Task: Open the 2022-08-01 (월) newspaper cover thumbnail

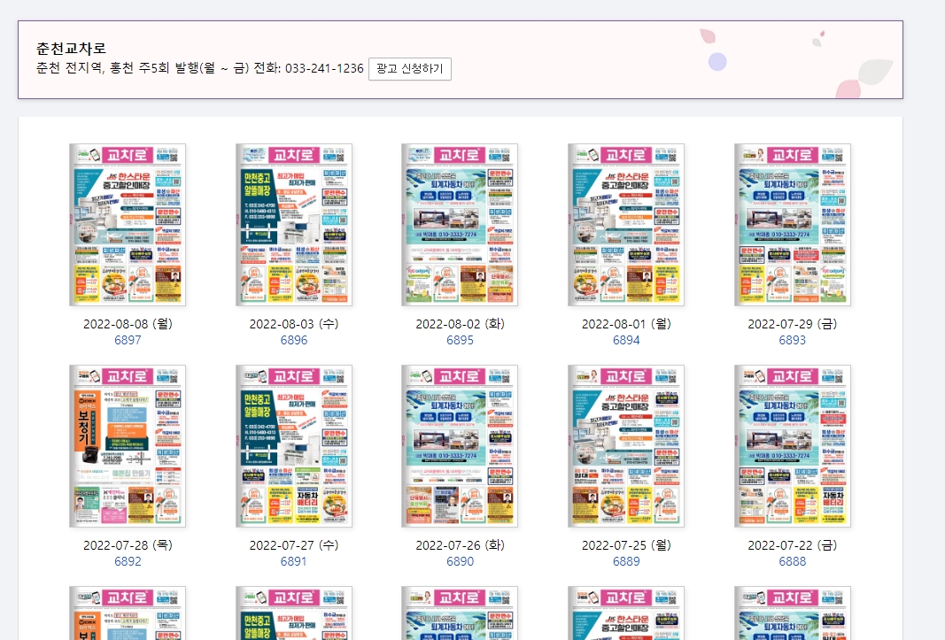Action: coord(626,225)
